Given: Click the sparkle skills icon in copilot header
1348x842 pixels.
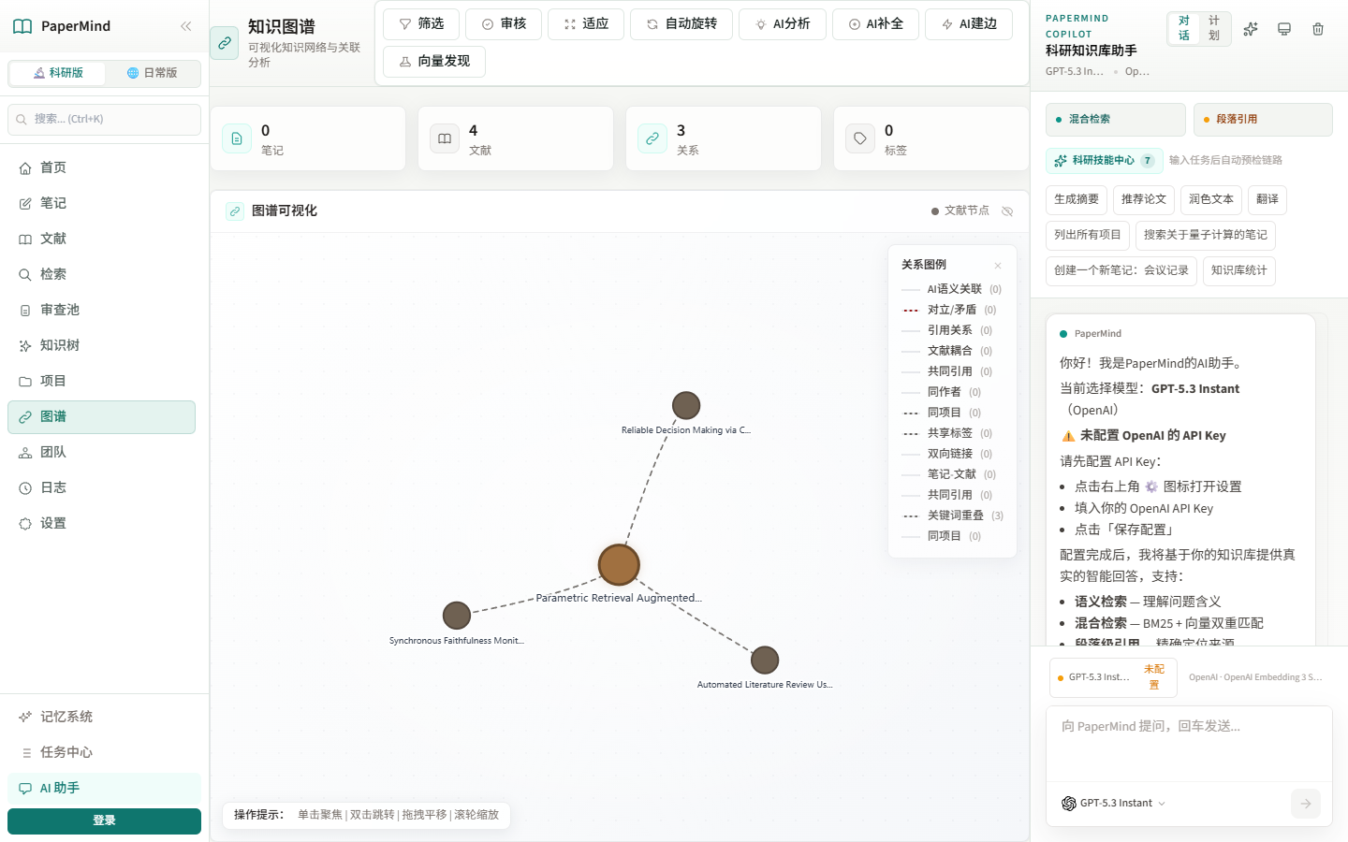Looking at the screenshot, I should point(1251,29).
